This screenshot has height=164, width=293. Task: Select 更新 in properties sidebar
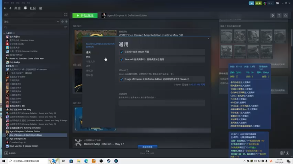[88, 57]
